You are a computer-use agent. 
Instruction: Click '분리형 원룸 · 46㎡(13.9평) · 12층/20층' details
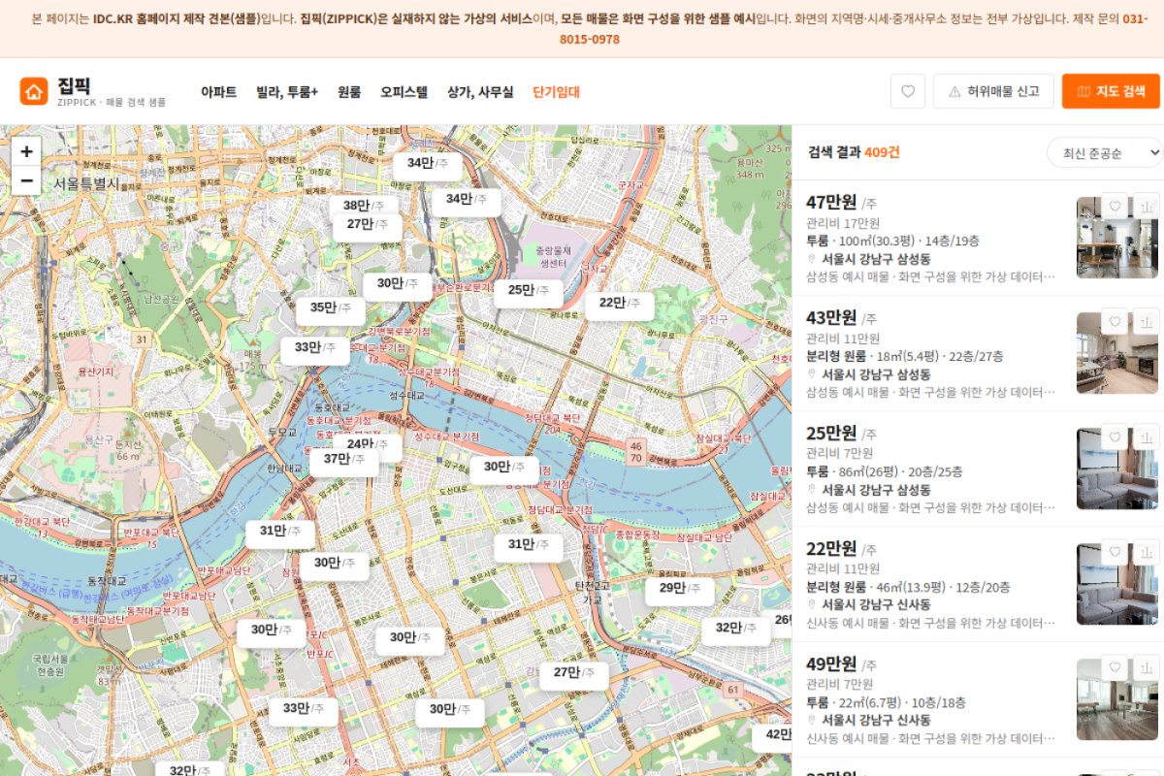pyautogui.click(x=908, y=587)
